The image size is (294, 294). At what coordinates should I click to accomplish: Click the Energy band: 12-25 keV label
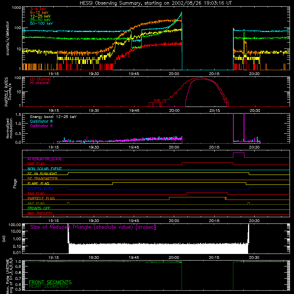point(53,117)
